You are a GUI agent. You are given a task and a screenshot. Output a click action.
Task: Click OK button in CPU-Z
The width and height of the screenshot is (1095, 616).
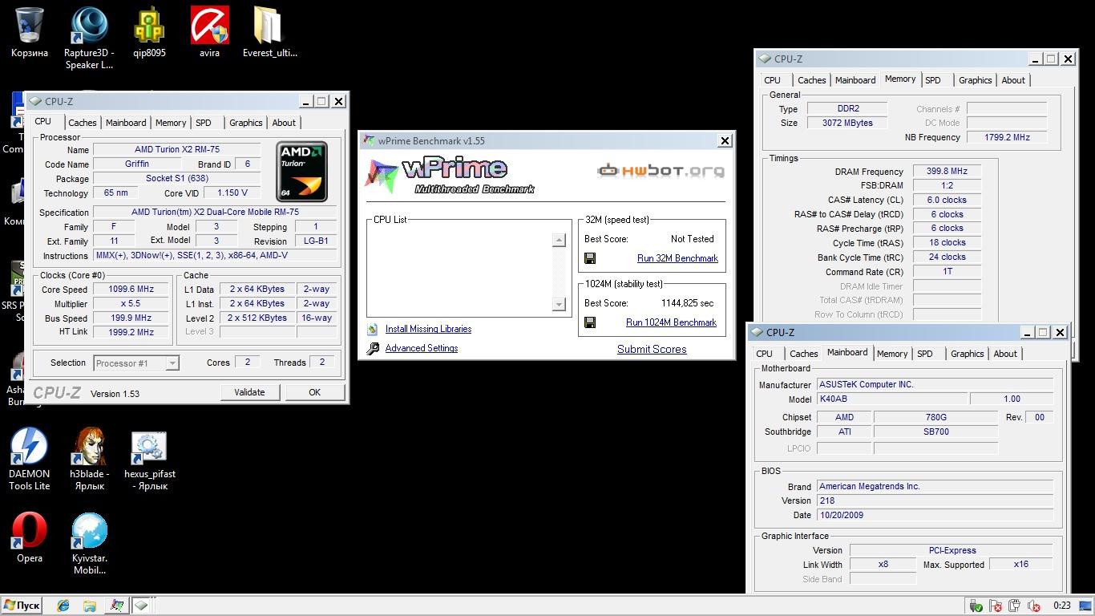(314, 392)
